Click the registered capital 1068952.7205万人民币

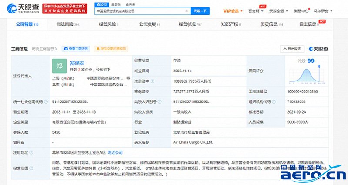tap(192, 81)
